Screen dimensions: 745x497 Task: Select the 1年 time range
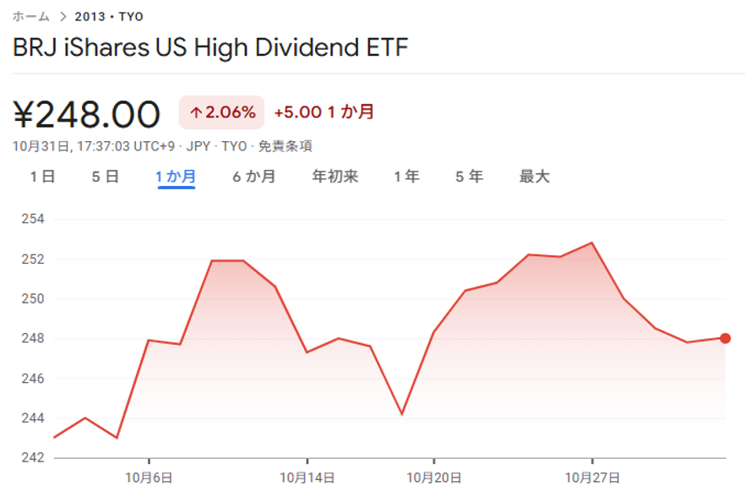[406, 177]
